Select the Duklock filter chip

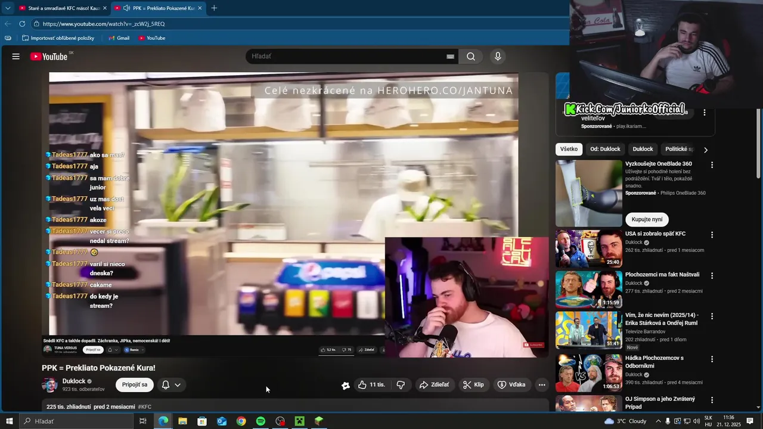(643, 149)
